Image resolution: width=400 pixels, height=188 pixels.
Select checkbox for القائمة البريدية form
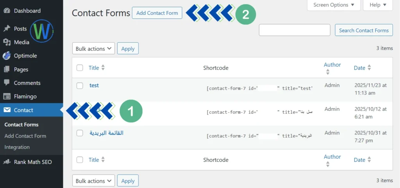[x=80, y=133]
